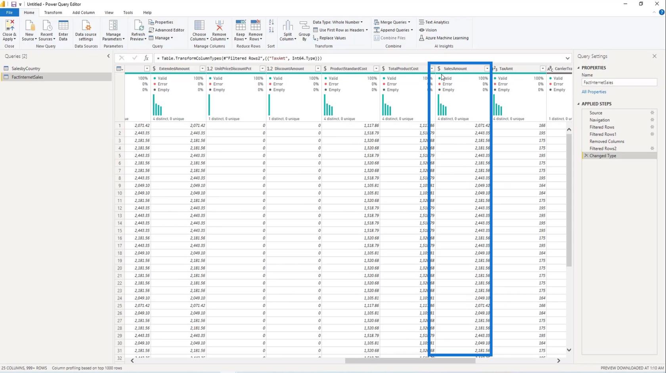
Task: Click the Choose Columns icon
Action: point(199,25)
